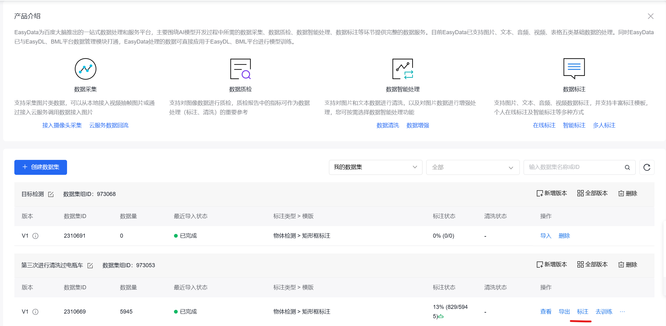Click 导入 for dataset 2310691
The image size is (666, 326).
click(545, 235)
